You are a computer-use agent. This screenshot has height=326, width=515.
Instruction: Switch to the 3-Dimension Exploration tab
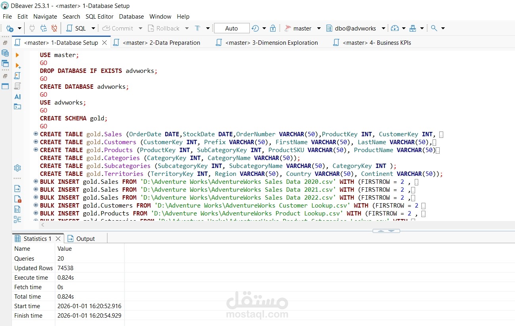[266, 43]
